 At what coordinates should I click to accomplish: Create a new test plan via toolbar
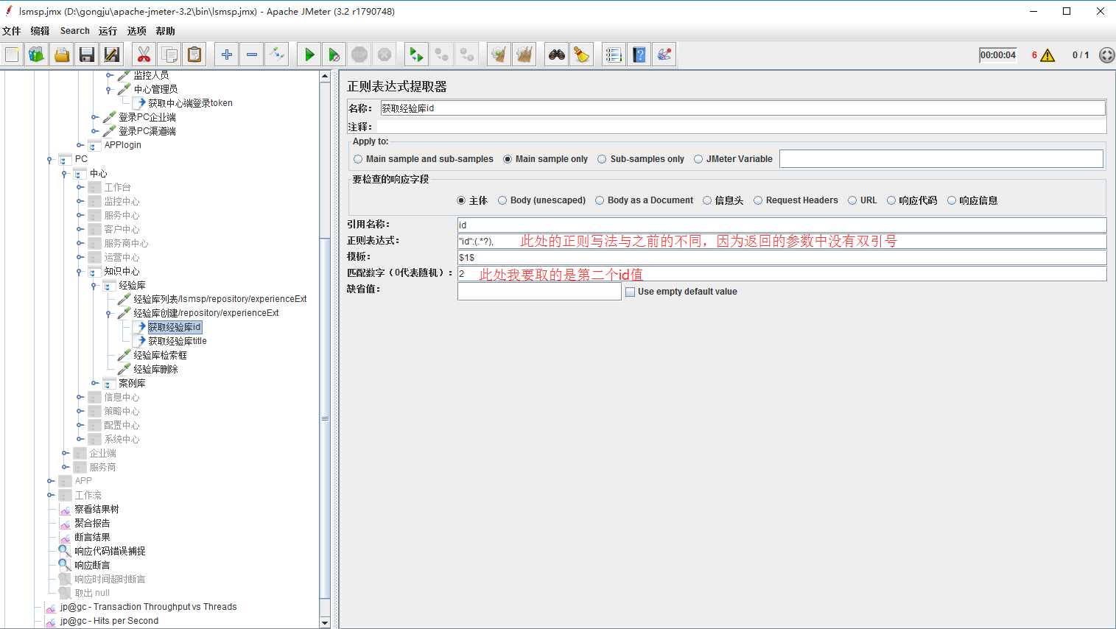pos(13,55)
